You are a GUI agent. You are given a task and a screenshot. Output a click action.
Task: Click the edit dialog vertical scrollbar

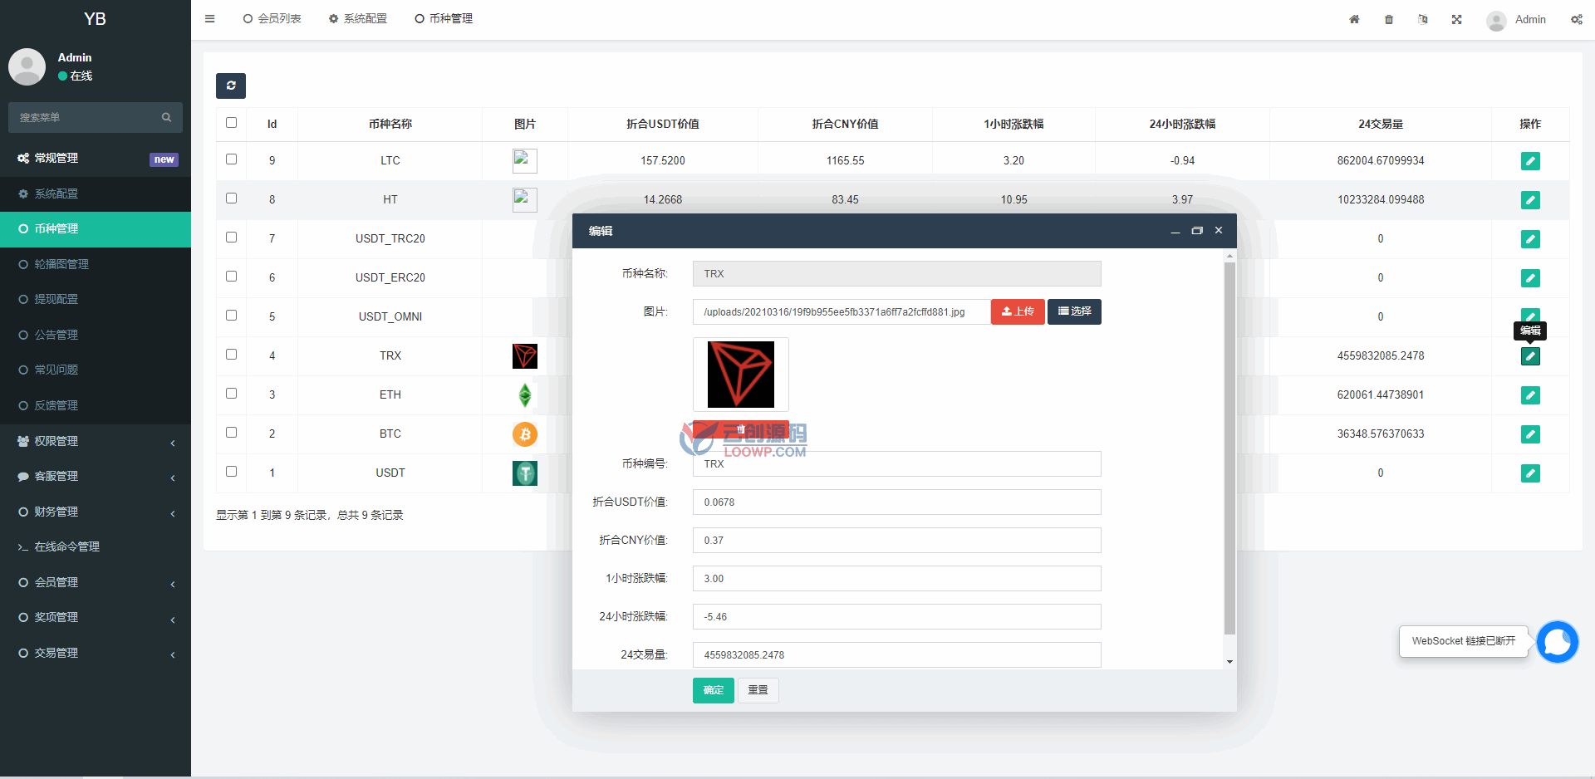pyautogui.click(x=1229, y=448)
